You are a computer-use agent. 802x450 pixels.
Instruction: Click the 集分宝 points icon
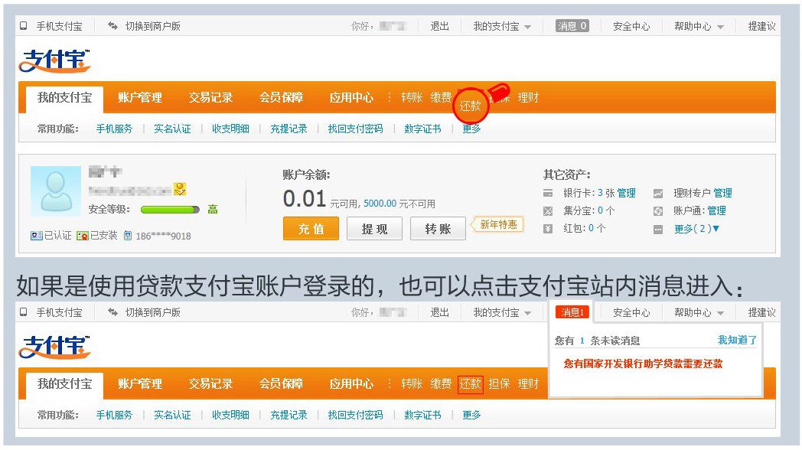click(x=548, y=210)
